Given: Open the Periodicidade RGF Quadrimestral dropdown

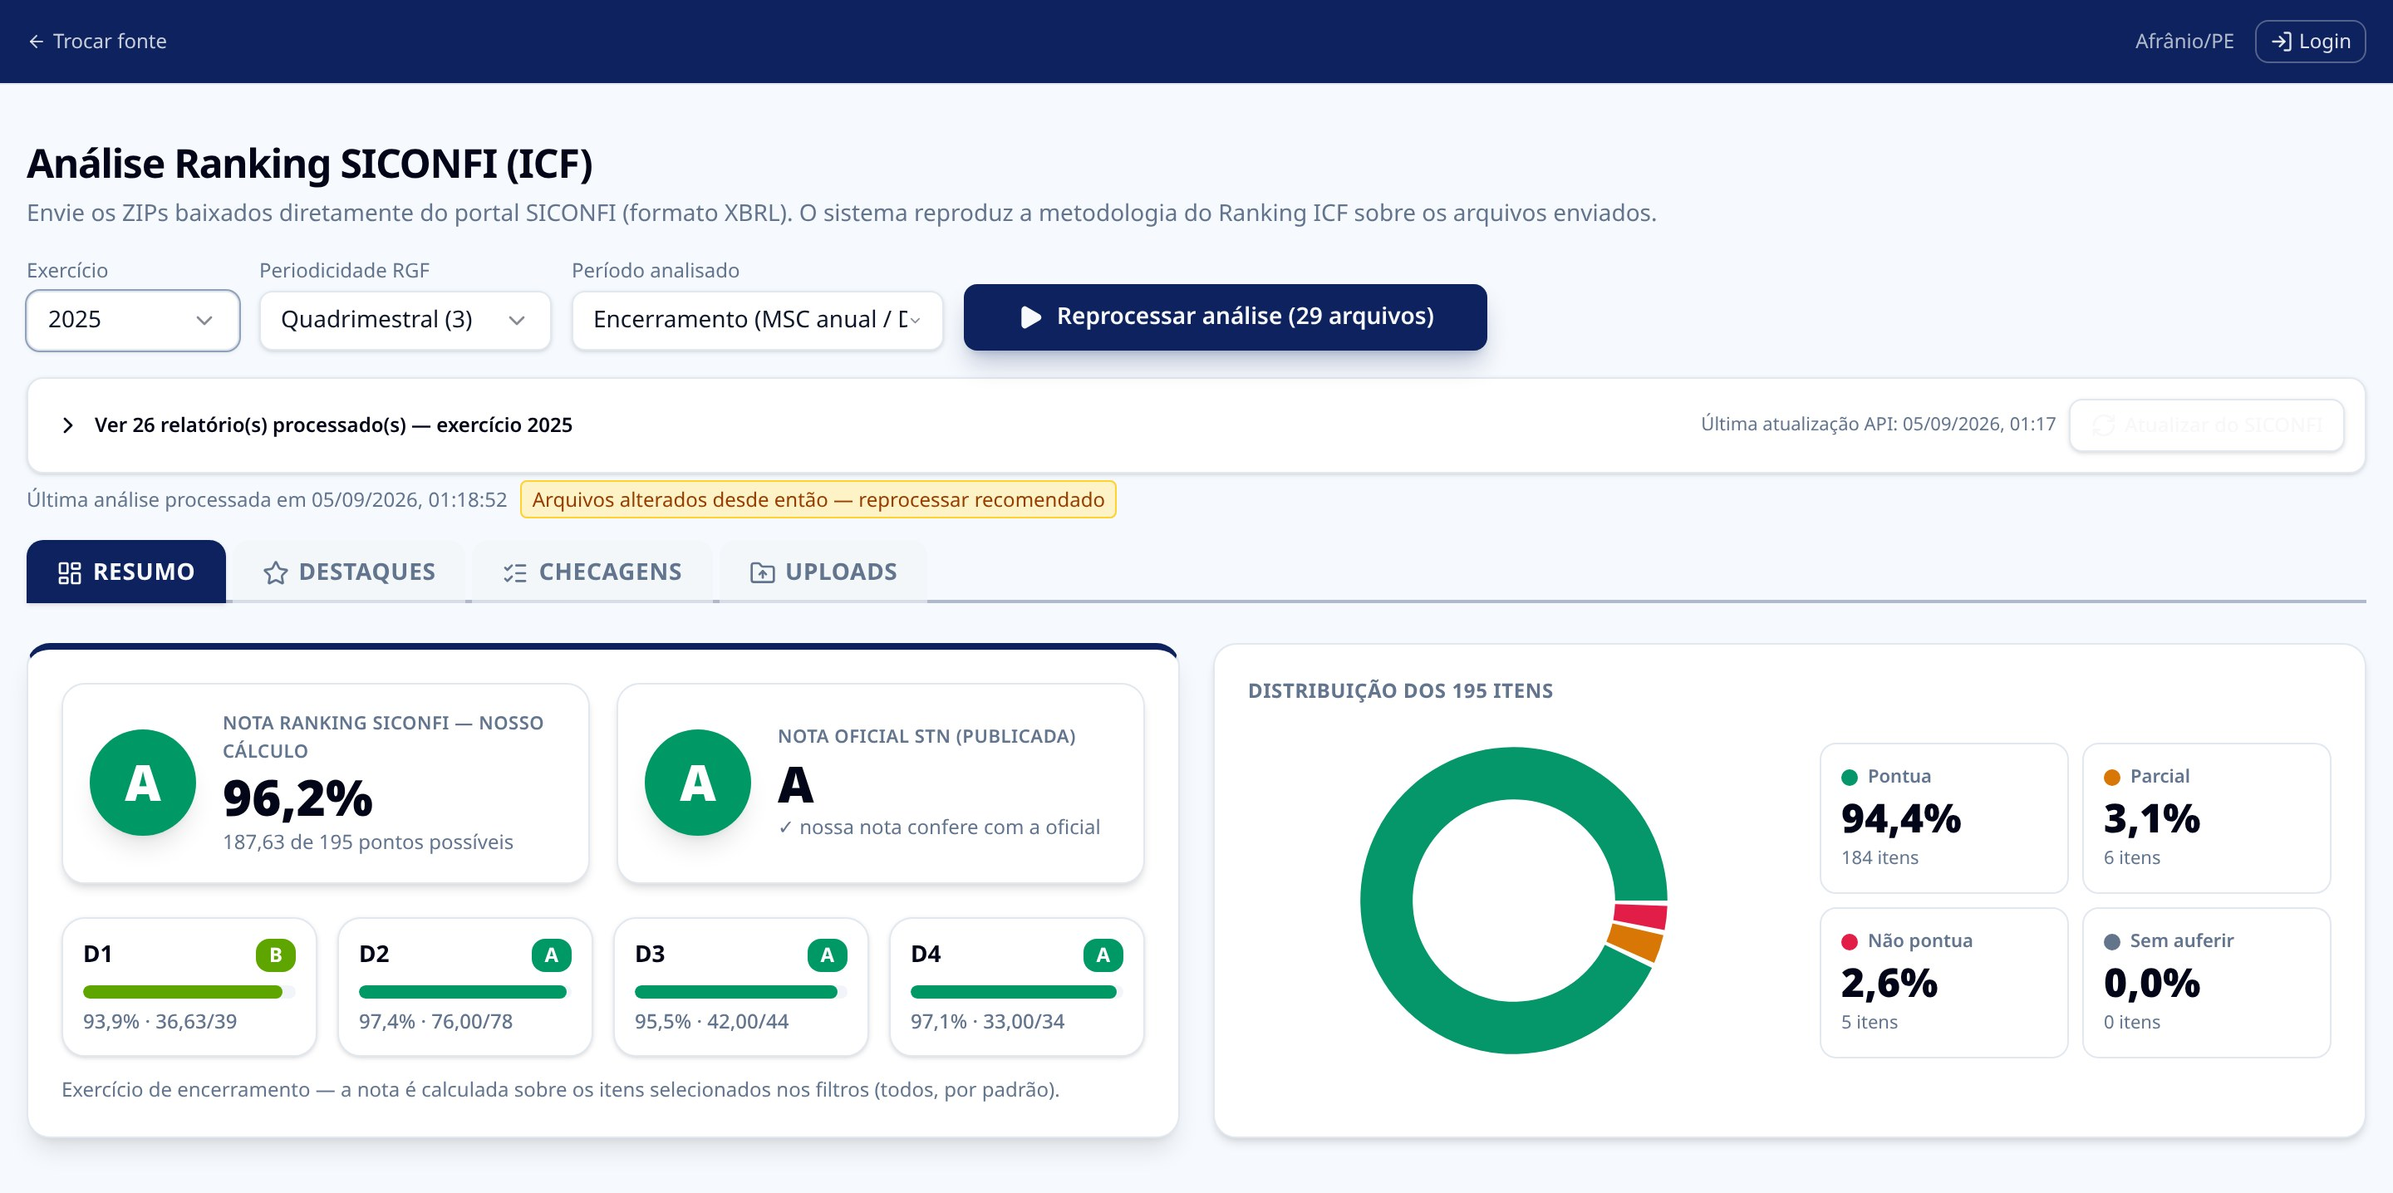Looking at the screenshot, I should pos(405,320).
